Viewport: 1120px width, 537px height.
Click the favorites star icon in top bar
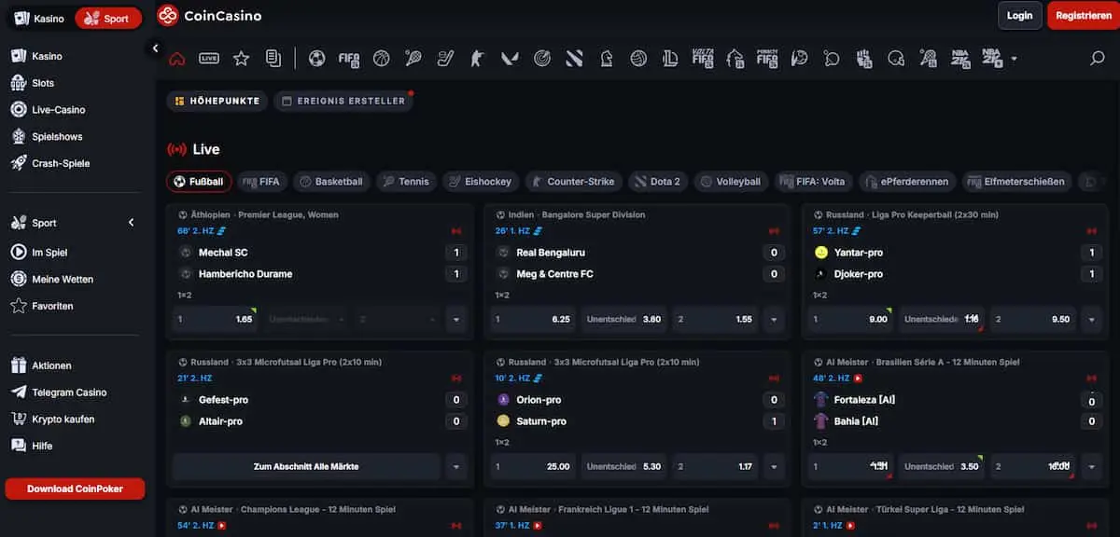pyautogui.click(x=241, y=59)
